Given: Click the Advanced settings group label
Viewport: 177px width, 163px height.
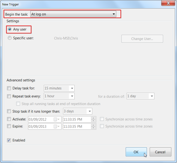Looking at the screenshot, I should tap(21, 80).
